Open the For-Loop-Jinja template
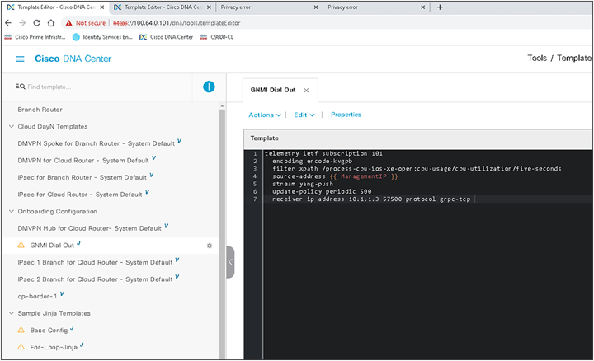 (x=54, y=347)
